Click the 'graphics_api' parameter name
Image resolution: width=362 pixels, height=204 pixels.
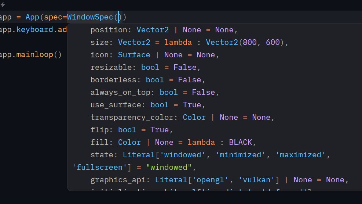(118, 180)
